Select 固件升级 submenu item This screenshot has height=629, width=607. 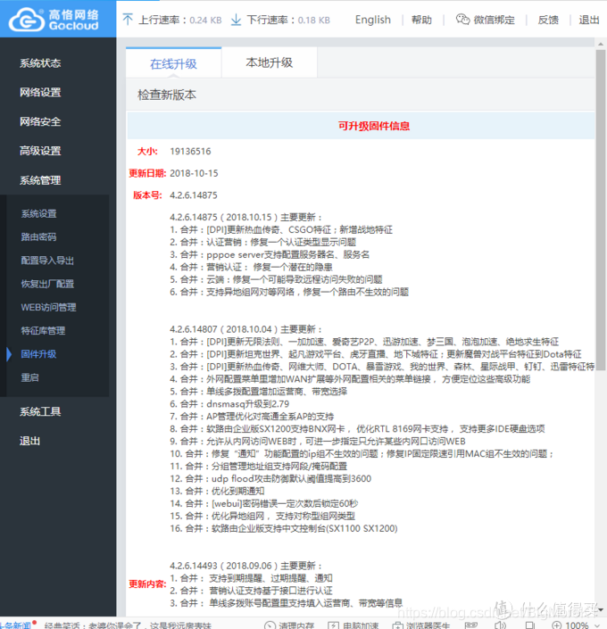pos(38,354)
